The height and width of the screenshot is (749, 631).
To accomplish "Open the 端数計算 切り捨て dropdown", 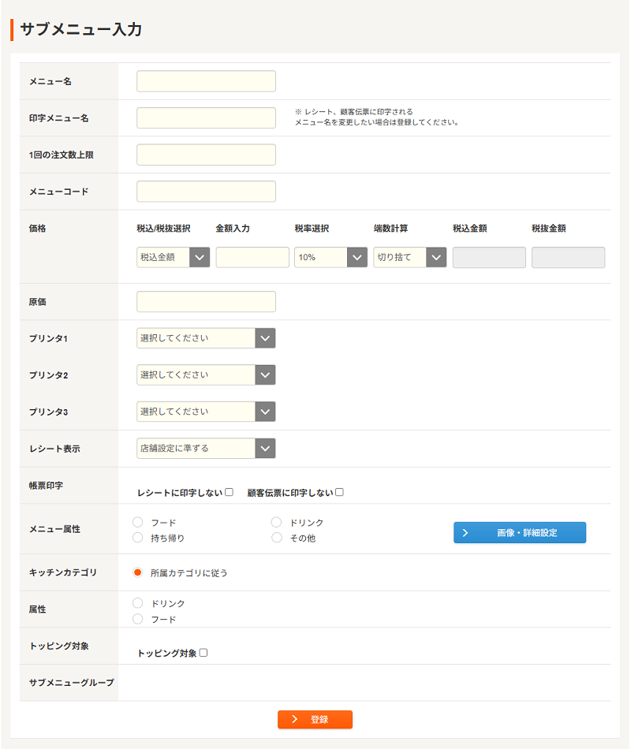I will [409, 258].
